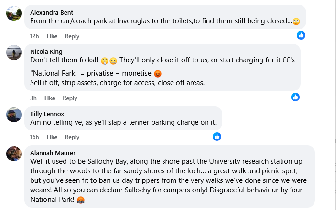Open Nicola King's name link

pyautogui.click(x=46, y=52)
